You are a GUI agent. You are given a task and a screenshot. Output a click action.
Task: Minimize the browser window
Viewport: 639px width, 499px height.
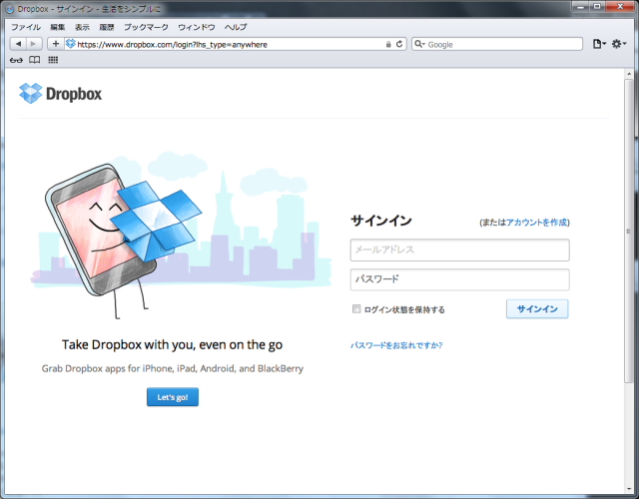point(580,7)
